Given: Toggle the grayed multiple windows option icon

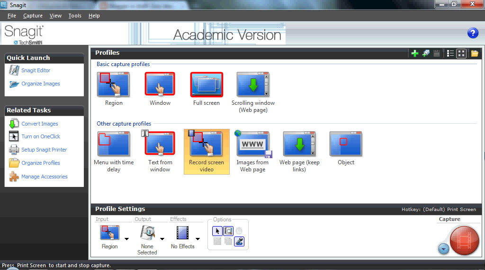Looking at the screenshot, I should pyautogui.click(x=228, y=241).
